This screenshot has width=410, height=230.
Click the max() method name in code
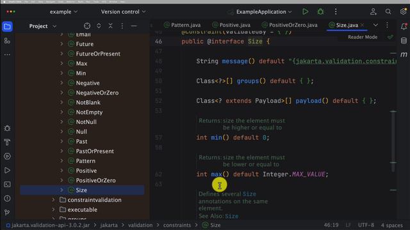(x=217, y=174)
